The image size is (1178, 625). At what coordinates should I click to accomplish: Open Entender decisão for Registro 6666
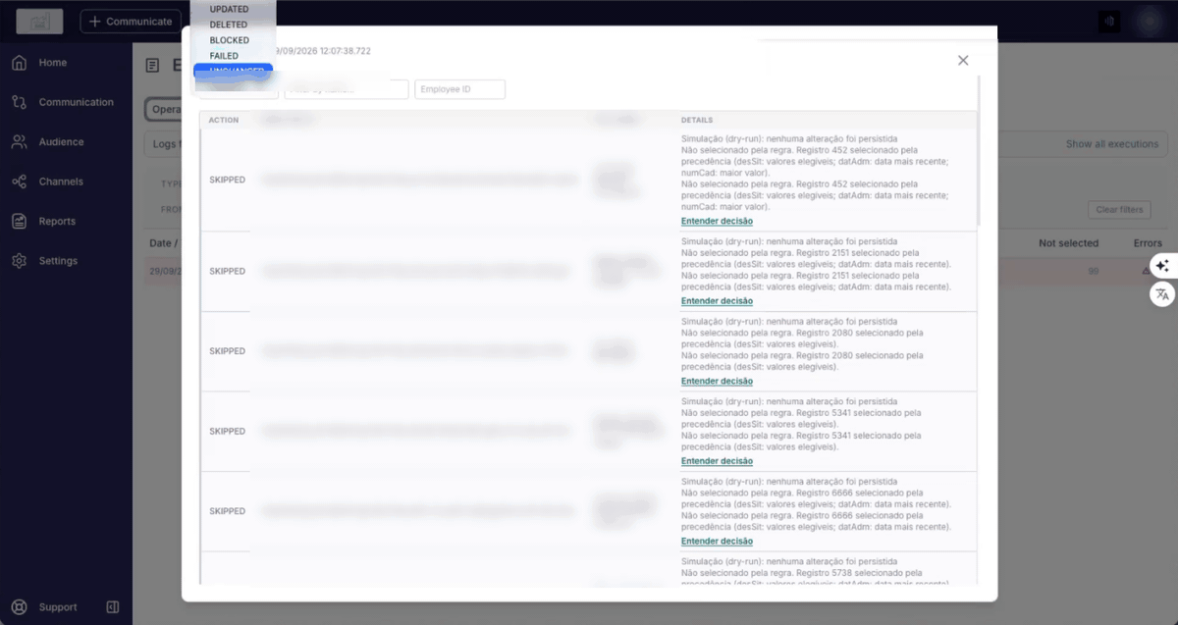point(717,542)
